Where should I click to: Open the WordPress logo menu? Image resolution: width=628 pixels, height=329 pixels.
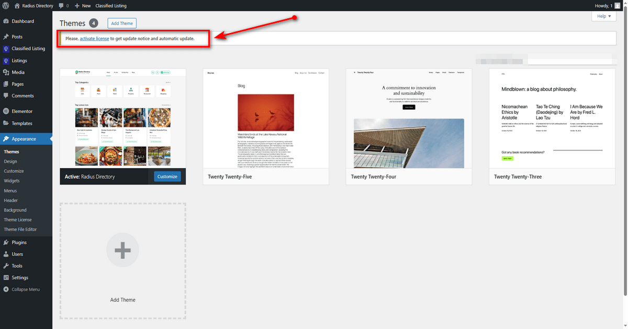coord(6,6)
